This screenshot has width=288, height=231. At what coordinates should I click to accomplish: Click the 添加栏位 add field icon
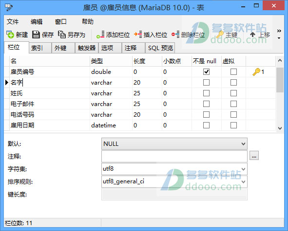point(100,35)
